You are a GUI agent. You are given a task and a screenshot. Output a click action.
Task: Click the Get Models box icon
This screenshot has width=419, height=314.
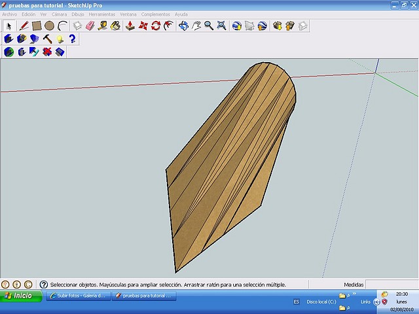click(278, 26)
